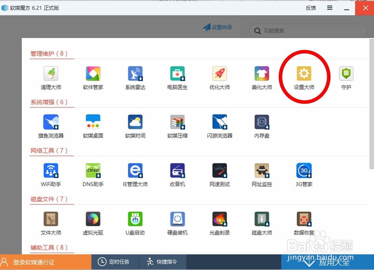Image resolution: width=374 pixels, height=270 pixels.
Task: Open 清理大师 cleanup tool
Action: point(50,74)
